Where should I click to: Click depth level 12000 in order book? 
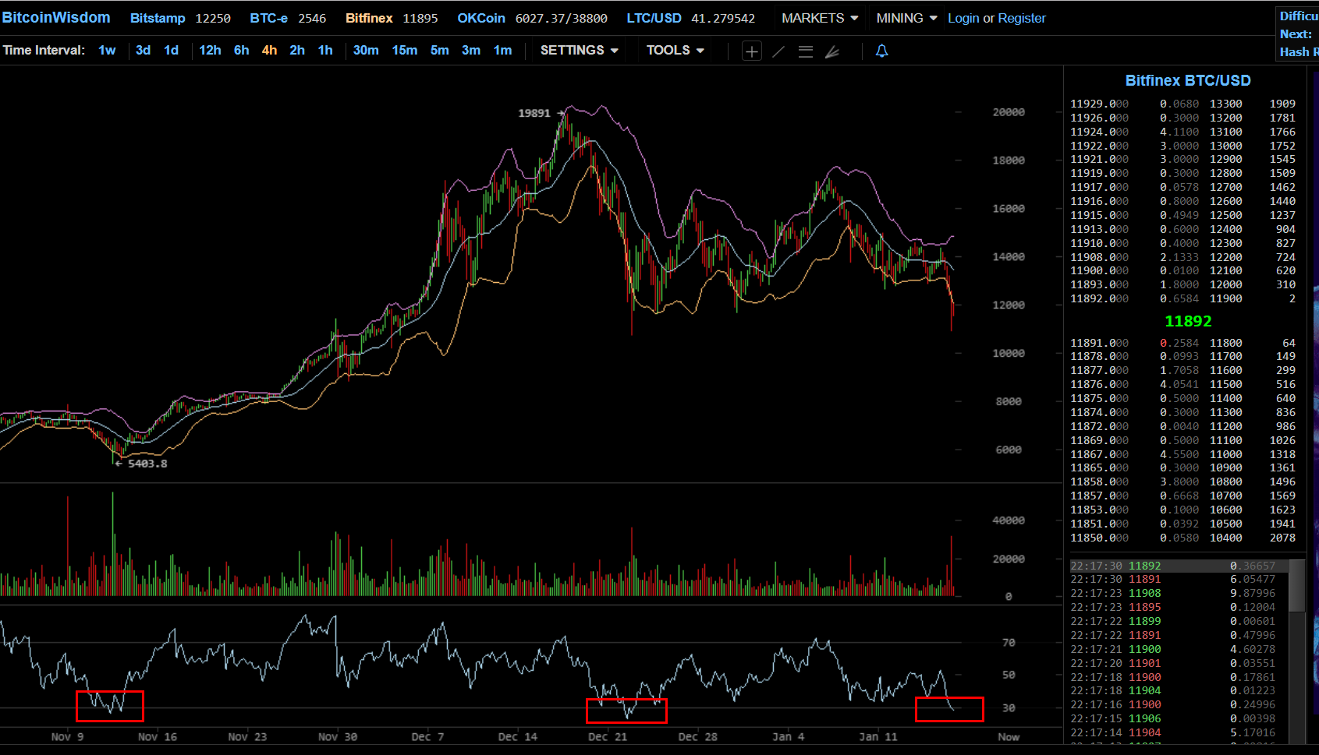[1226, 284]
